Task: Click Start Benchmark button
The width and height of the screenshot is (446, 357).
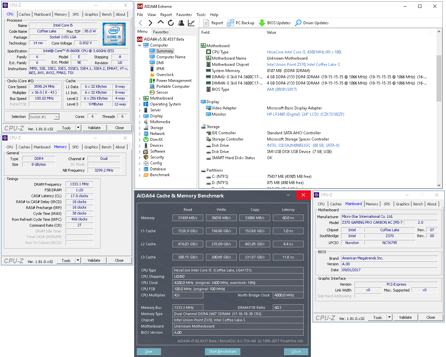Action: pyautogui.click(x=223, y=351)
